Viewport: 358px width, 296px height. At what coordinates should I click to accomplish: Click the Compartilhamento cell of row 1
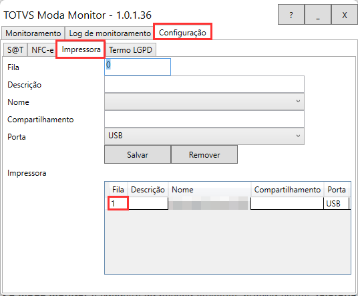point(287,203)
